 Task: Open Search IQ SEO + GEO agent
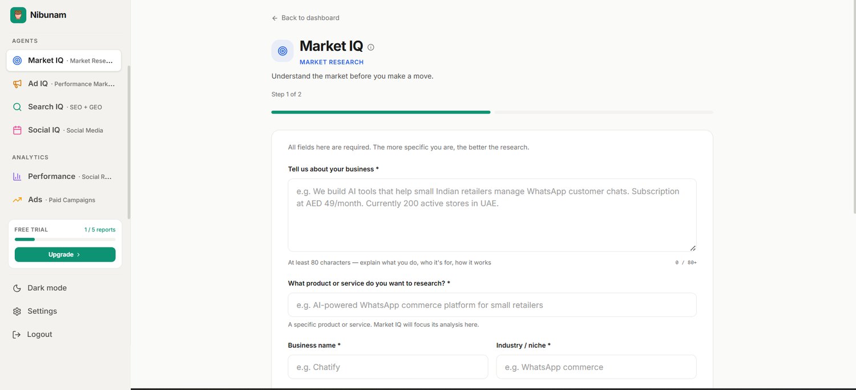64,107
